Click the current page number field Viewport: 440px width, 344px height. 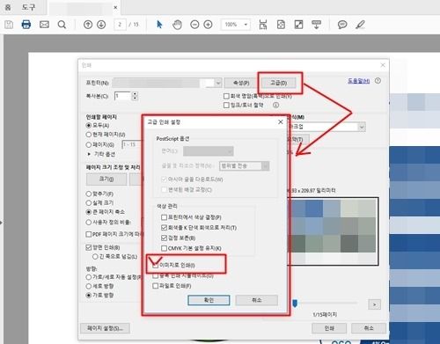click(120, 25)
